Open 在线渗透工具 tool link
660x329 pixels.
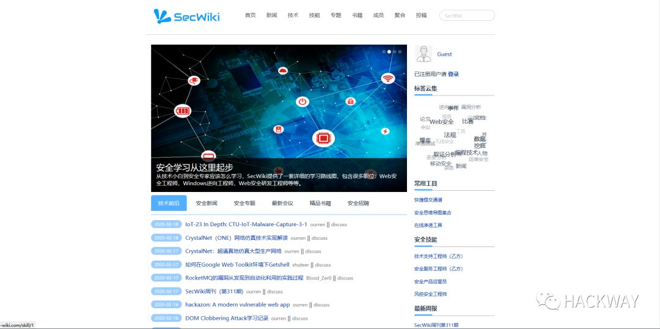pos(428,226)
